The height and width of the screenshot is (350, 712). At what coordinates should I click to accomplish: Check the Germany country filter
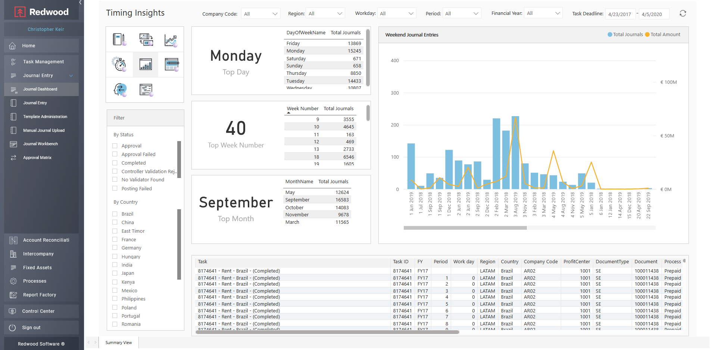(x=115, y=248)
